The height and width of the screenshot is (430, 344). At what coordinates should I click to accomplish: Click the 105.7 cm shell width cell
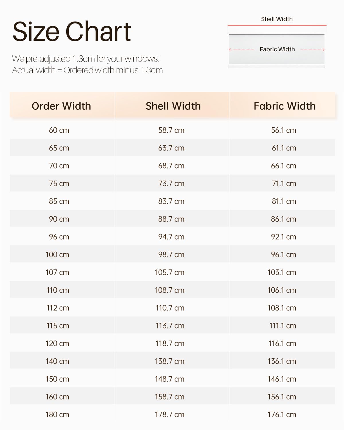click(170, 272)
